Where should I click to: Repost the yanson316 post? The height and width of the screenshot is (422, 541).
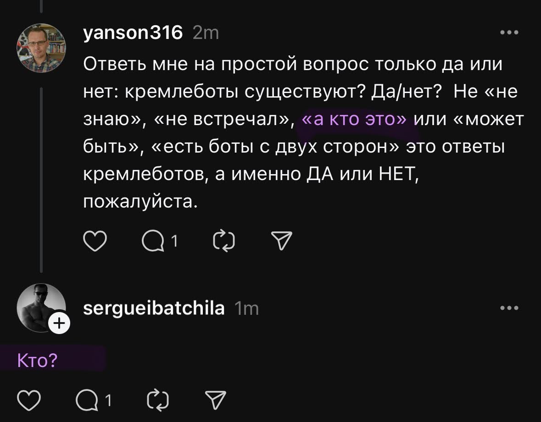[x=224, y=241]
